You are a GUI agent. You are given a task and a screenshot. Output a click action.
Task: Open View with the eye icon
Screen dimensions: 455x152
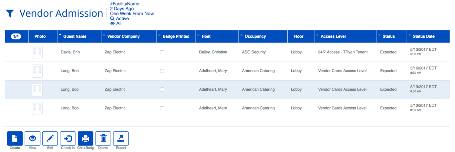32,139
